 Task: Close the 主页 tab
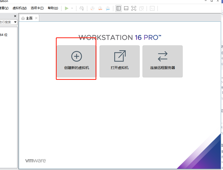pos(36,18)
